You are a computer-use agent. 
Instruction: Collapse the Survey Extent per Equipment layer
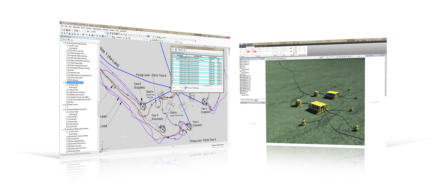point(63,83)
